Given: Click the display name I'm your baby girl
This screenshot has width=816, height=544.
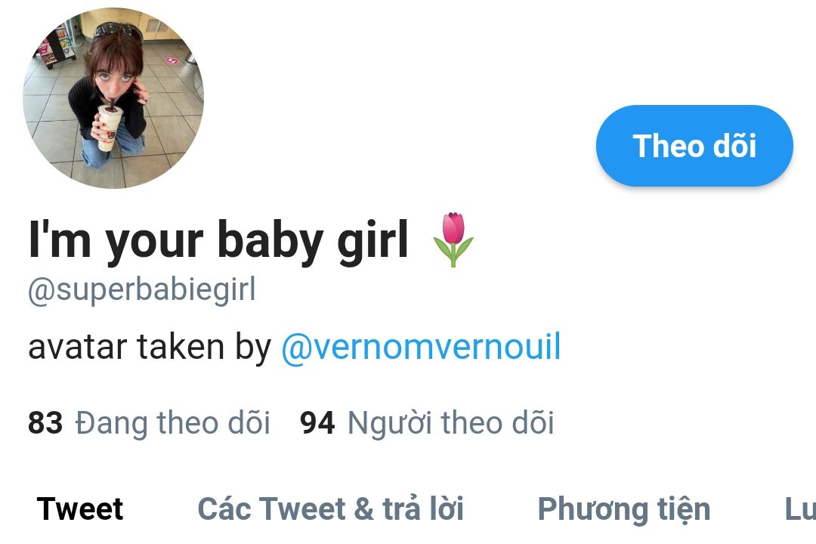Looking at the screenshot, I should (x=218, y=240).
